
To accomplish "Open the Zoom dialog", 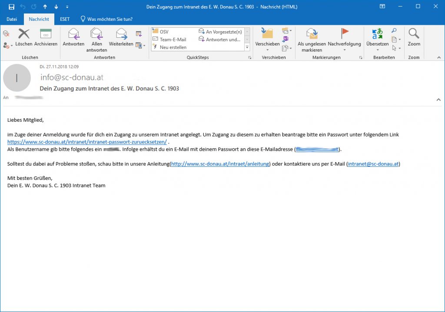I will tap(414, 37).
